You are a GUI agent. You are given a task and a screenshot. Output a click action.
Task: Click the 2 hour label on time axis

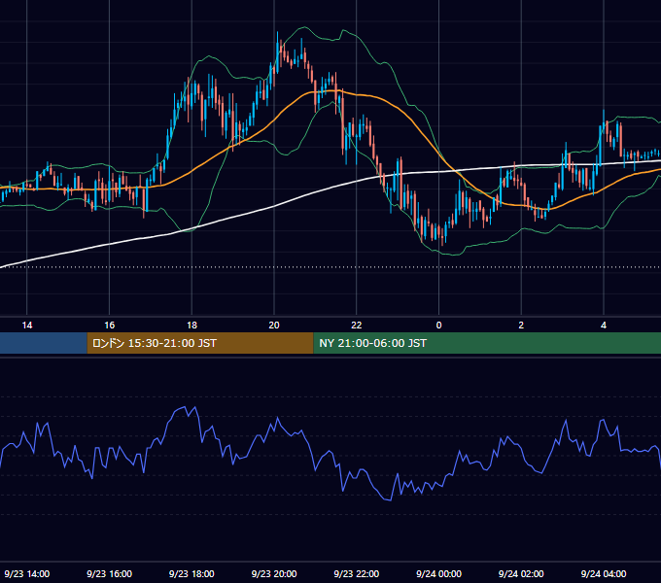point(521,326)
